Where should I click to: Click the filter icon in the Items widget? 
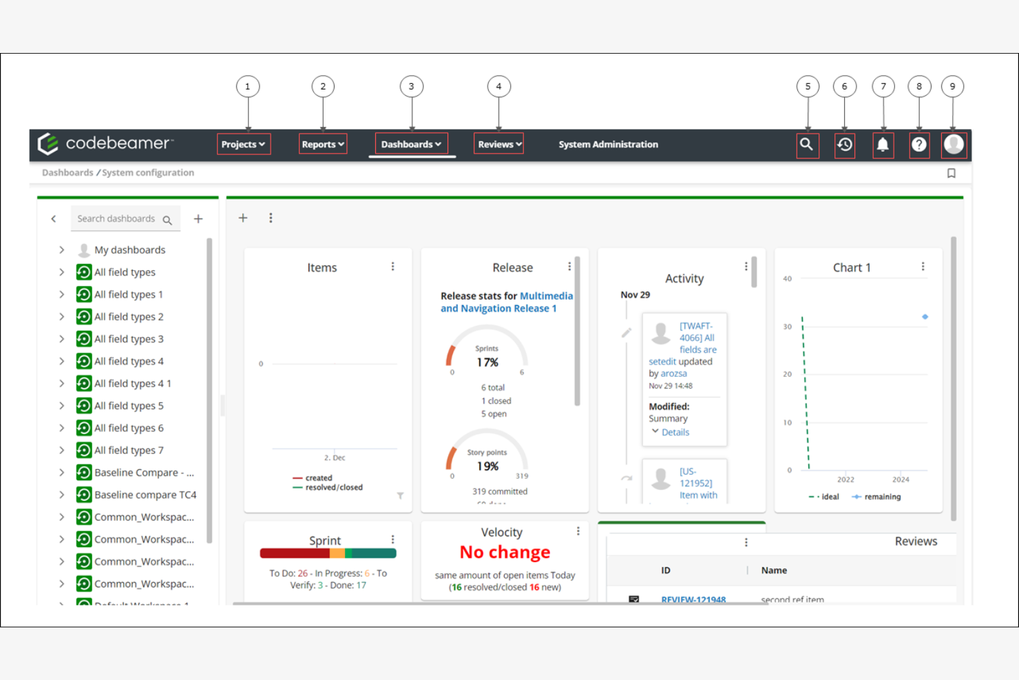(400, 495)
